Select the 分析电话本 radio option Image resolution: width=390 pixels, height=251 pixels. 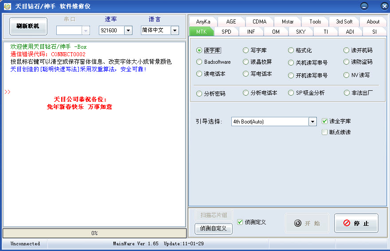[260, 93]
